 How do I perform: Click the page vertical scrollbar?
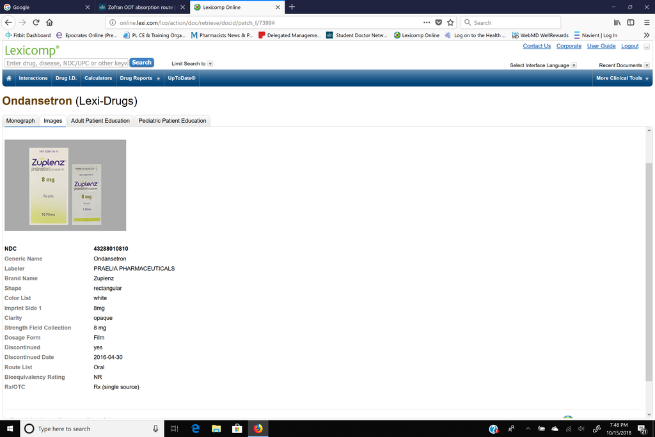coord(649,271)
